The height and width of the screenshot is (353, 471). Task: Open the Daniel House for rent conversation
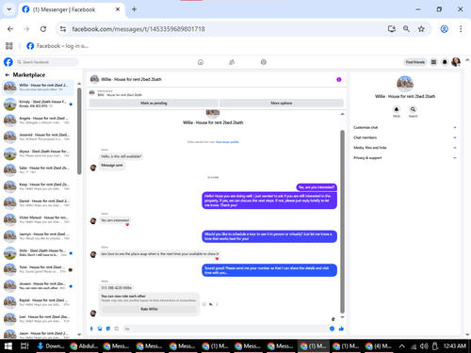click(38, 203)
